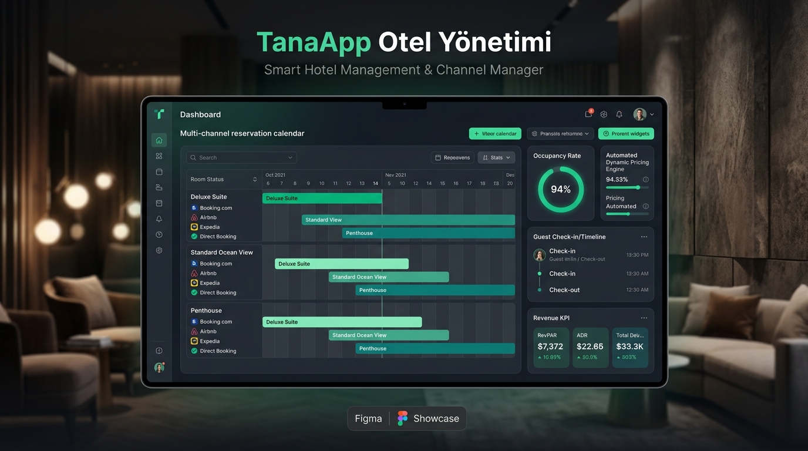Click the Deluxe Suite bar in the Penthouse section
This screenshot has width=808, height=451.
[342, 322]
